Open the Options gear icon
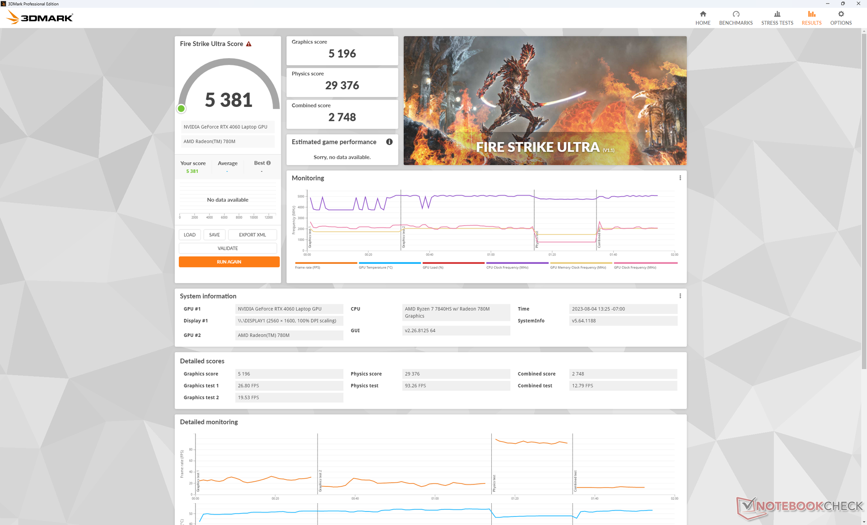Image resolution: width=867 pixels, height=525 pixels. [x=840, y=14]
